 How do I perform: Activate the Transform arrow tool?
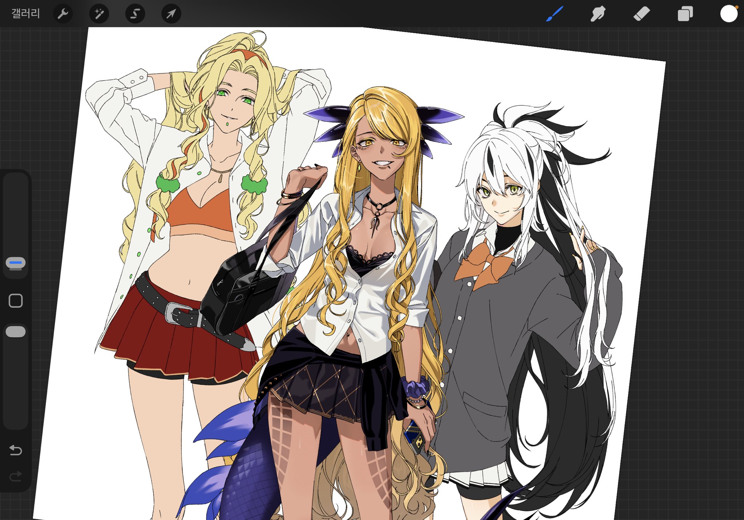(x=171, y=14)
